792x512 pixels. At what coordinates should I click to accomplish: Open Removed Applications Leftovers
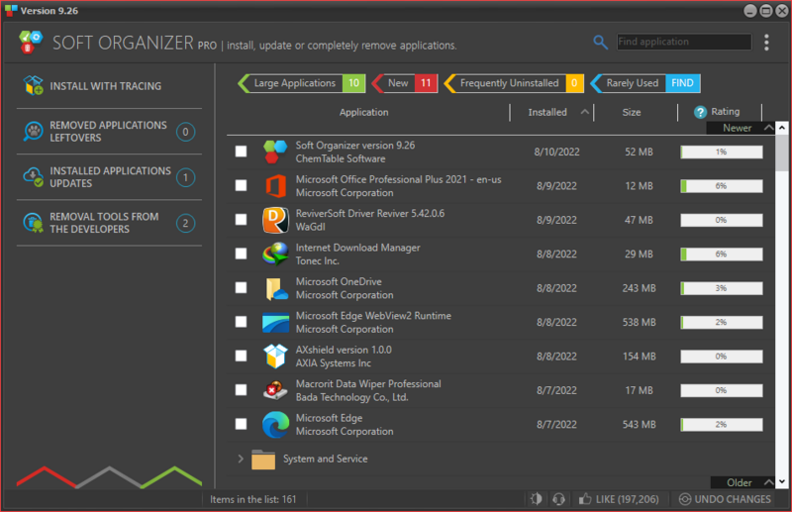pos(109,132)
